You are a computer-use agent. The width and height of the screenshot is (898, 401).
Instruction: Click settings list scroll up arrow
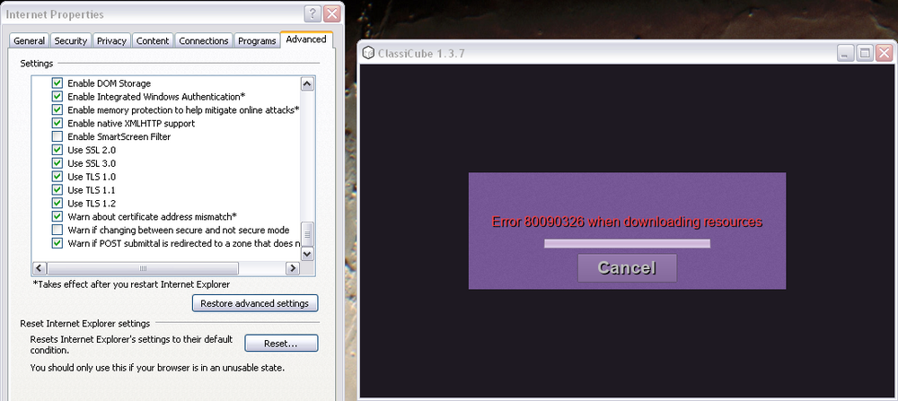307,84
